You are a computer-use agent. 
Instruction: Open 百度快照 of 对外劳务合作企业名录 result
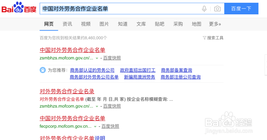(112, 106)
